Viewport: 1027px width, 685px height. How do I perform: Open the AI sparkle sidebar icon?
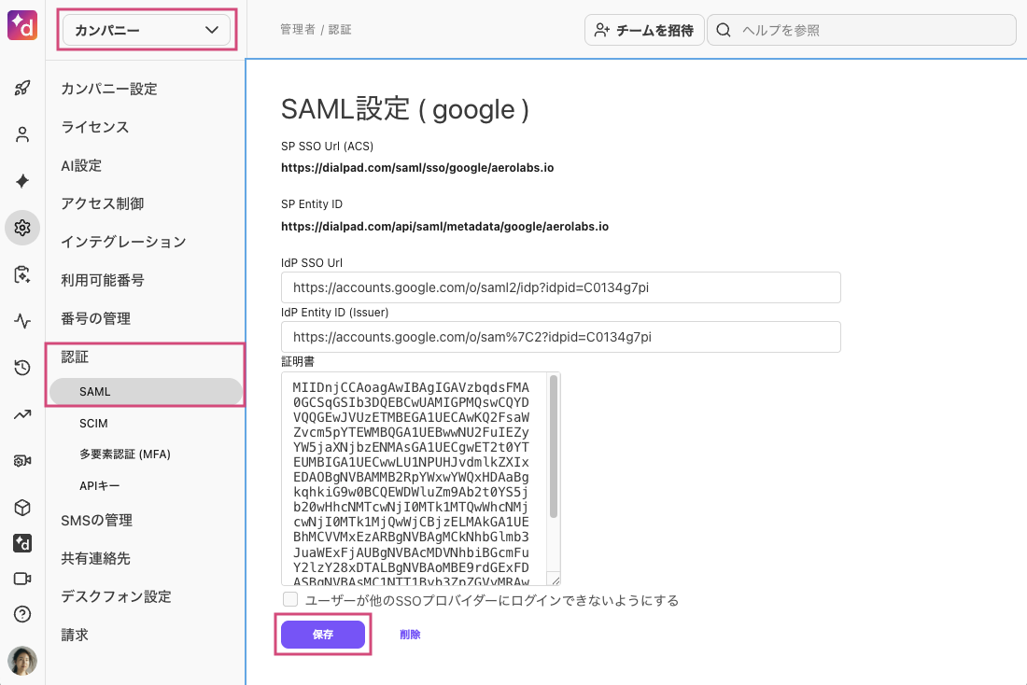(x=22, y=181)
